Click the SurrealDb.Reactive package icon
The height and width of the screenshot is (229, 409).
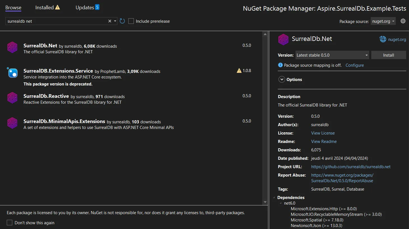click(x=12, y=98)
